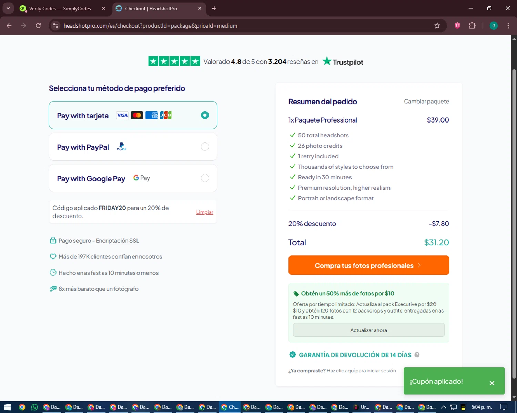Screen dimensions: 517x413
Task: Click the PayPal logo icon
Action: (x=122, y=147)
